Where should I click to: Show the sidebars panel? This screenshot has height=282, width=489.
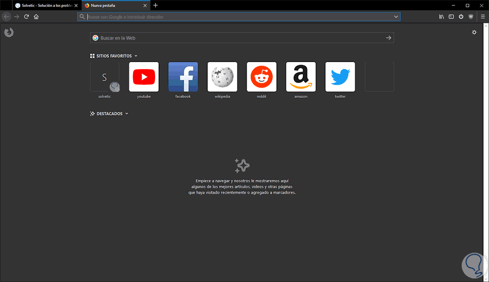coord(451,17)
